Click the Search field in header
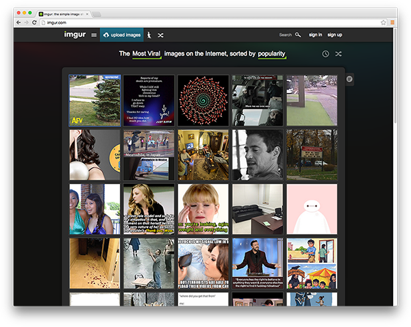411x327 pixels. pos(286,35)
